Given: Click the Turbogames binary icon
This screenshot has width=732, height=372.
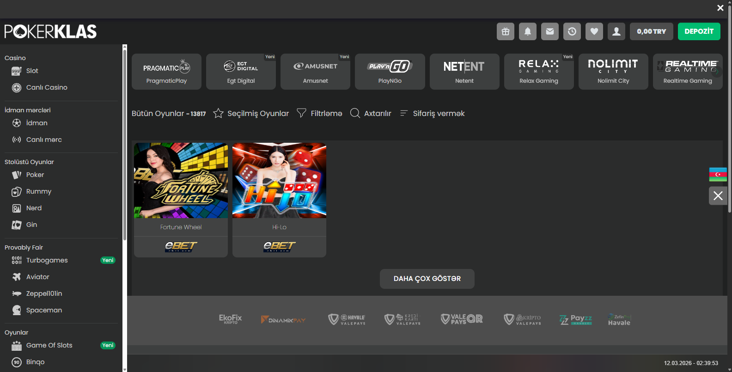Looking at the screenshot, I should [17, 260].
